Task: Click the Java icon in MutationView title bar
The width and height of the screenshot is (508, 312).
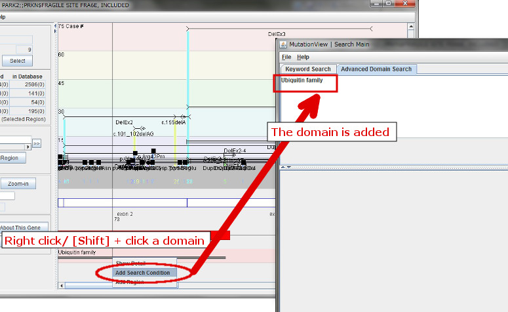Action: (284, 44)
